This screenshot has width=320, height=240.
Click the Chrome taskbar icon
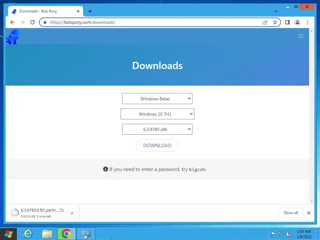[67, 234]
